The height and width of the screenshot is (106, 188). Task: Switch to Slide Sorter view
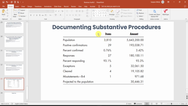point(152,104)
